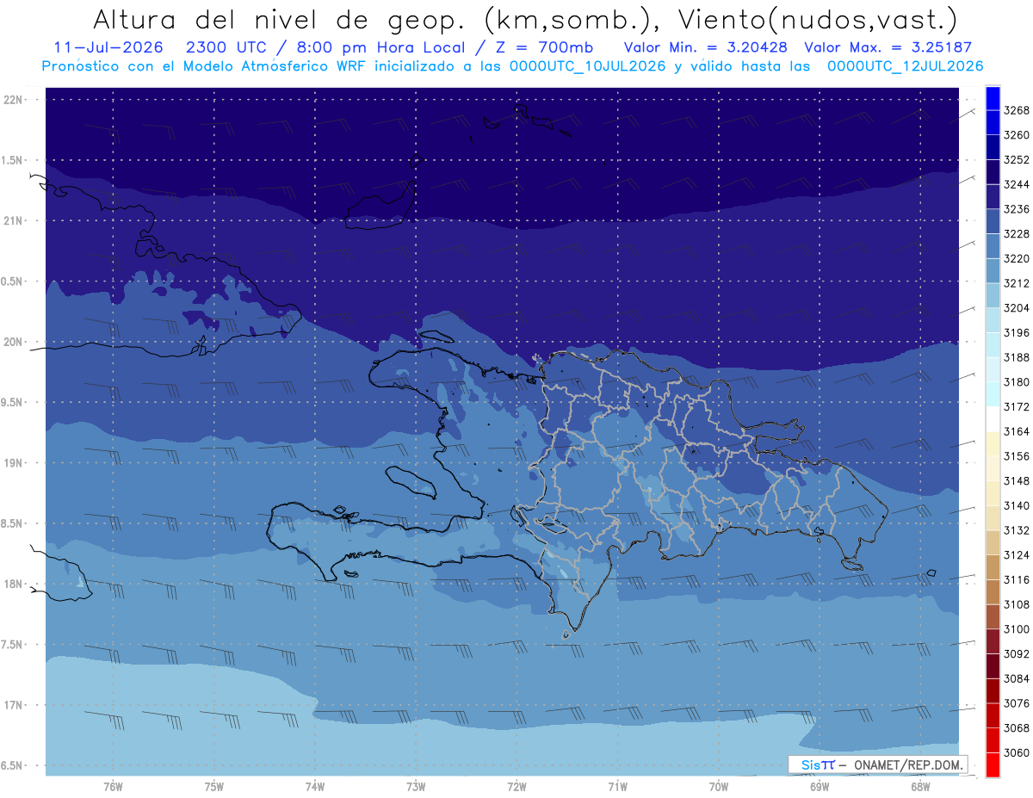Click the color scale value "3196"
Viewport: 1033px width, 798px height.
click(x=1017, y=332)
